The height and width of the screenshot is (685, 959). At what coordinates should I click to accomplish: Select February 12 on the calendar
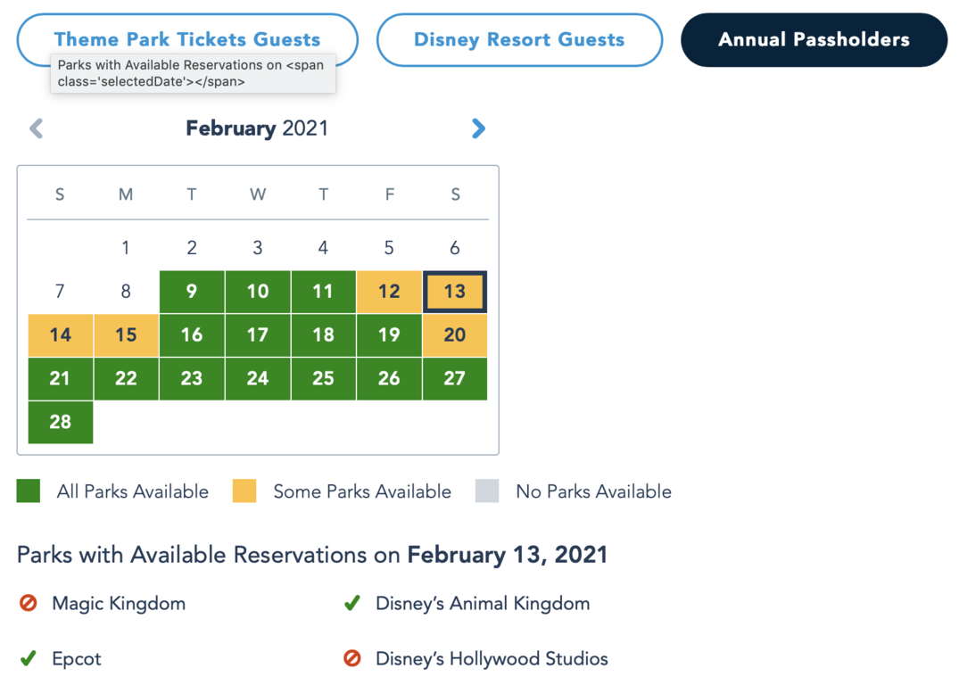pos(389,292)
